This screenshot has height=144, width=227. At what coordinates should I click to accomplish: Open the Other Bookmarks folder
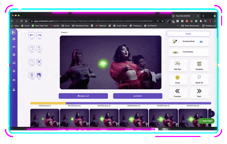190,26
